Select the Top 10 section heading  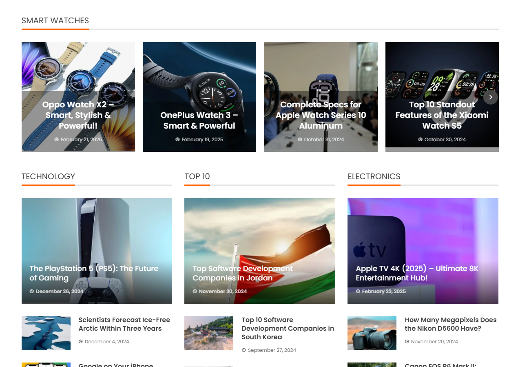pyautogui.click(x=197, y=177)
